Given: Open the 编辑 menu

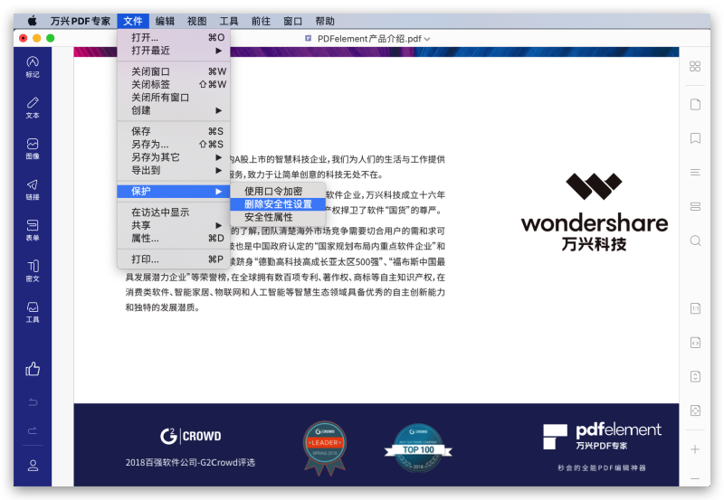Looking at the screenshot, I should [165, 21].
